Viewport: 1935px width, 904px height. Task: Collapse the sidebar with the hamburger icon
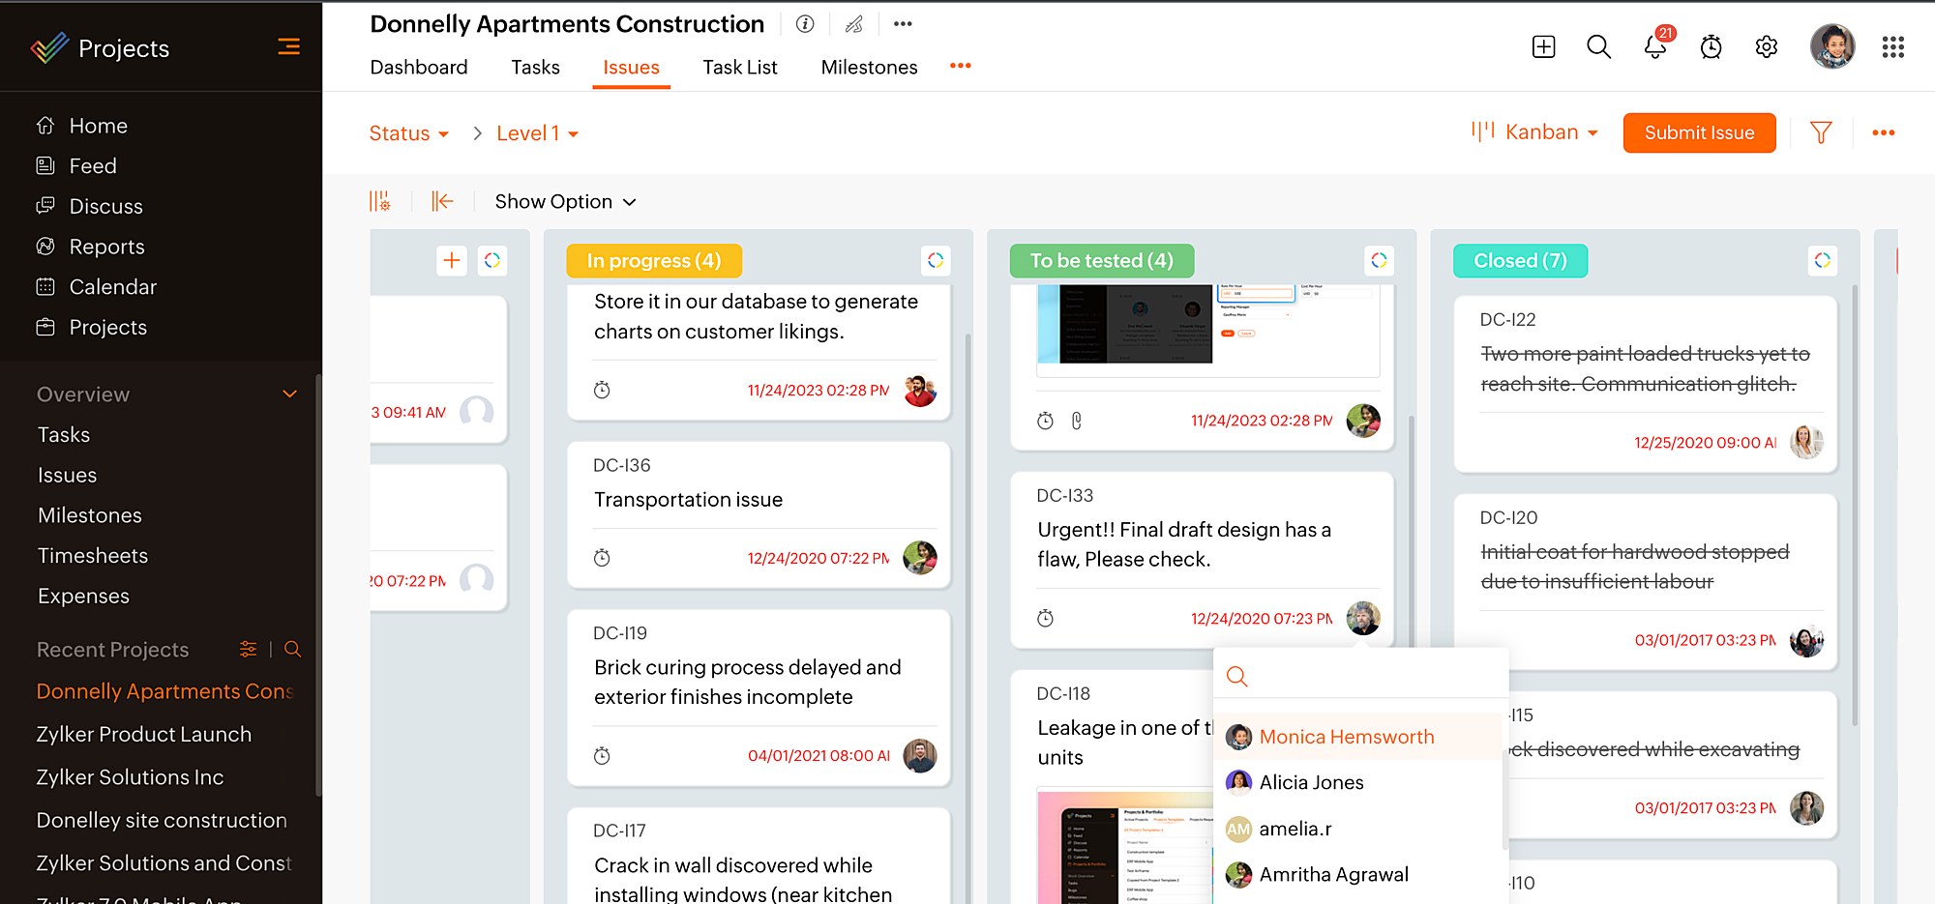pos(288,46)
